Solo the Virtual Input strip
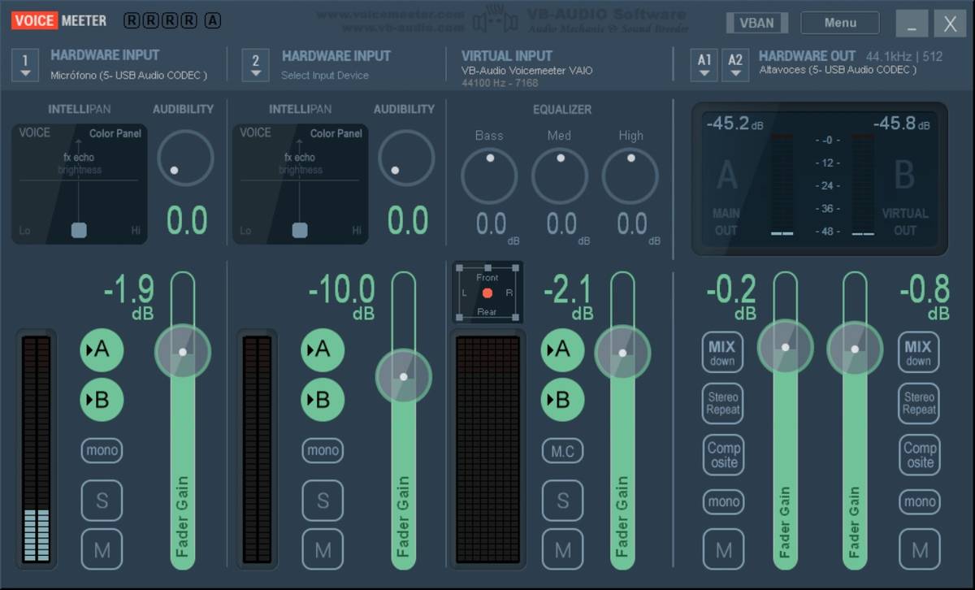Screen dimensions: 975x590 tap(563, 501)
